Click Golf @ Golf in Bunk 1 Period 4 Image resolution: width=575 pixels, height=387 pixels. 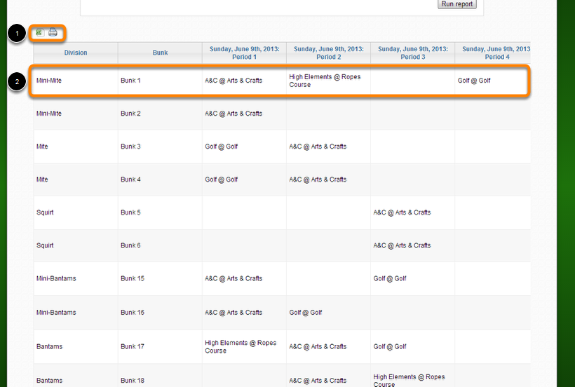(x=474, y=81)
